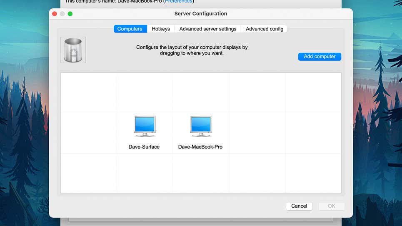This screenshot has height=226, width=402.
Task: Open the Advanced server settings tab
Action: pyautogui.click(x=208, y=29)
